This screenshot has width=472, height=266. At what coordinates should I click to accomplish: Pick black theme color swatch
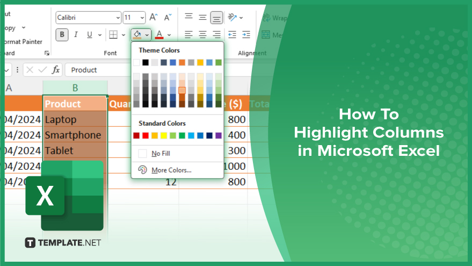click(x=146, y=62)
